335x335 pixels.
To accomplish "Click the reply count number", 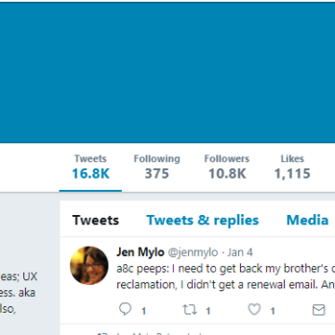I will (143, 311).
